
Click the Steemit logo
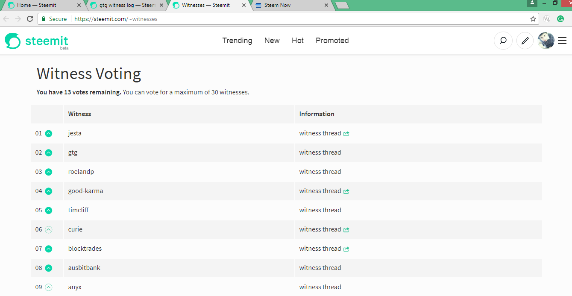tap(37, 41)
